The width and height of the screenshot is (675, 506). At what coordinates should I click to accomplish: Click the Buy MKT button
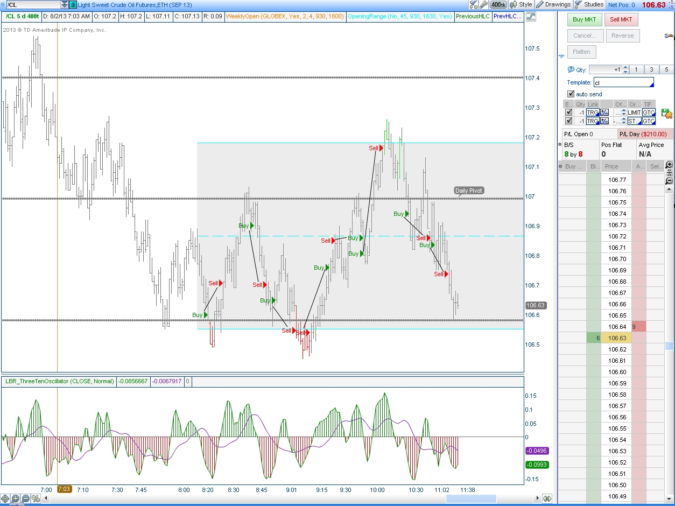click(x=585, y=20)
